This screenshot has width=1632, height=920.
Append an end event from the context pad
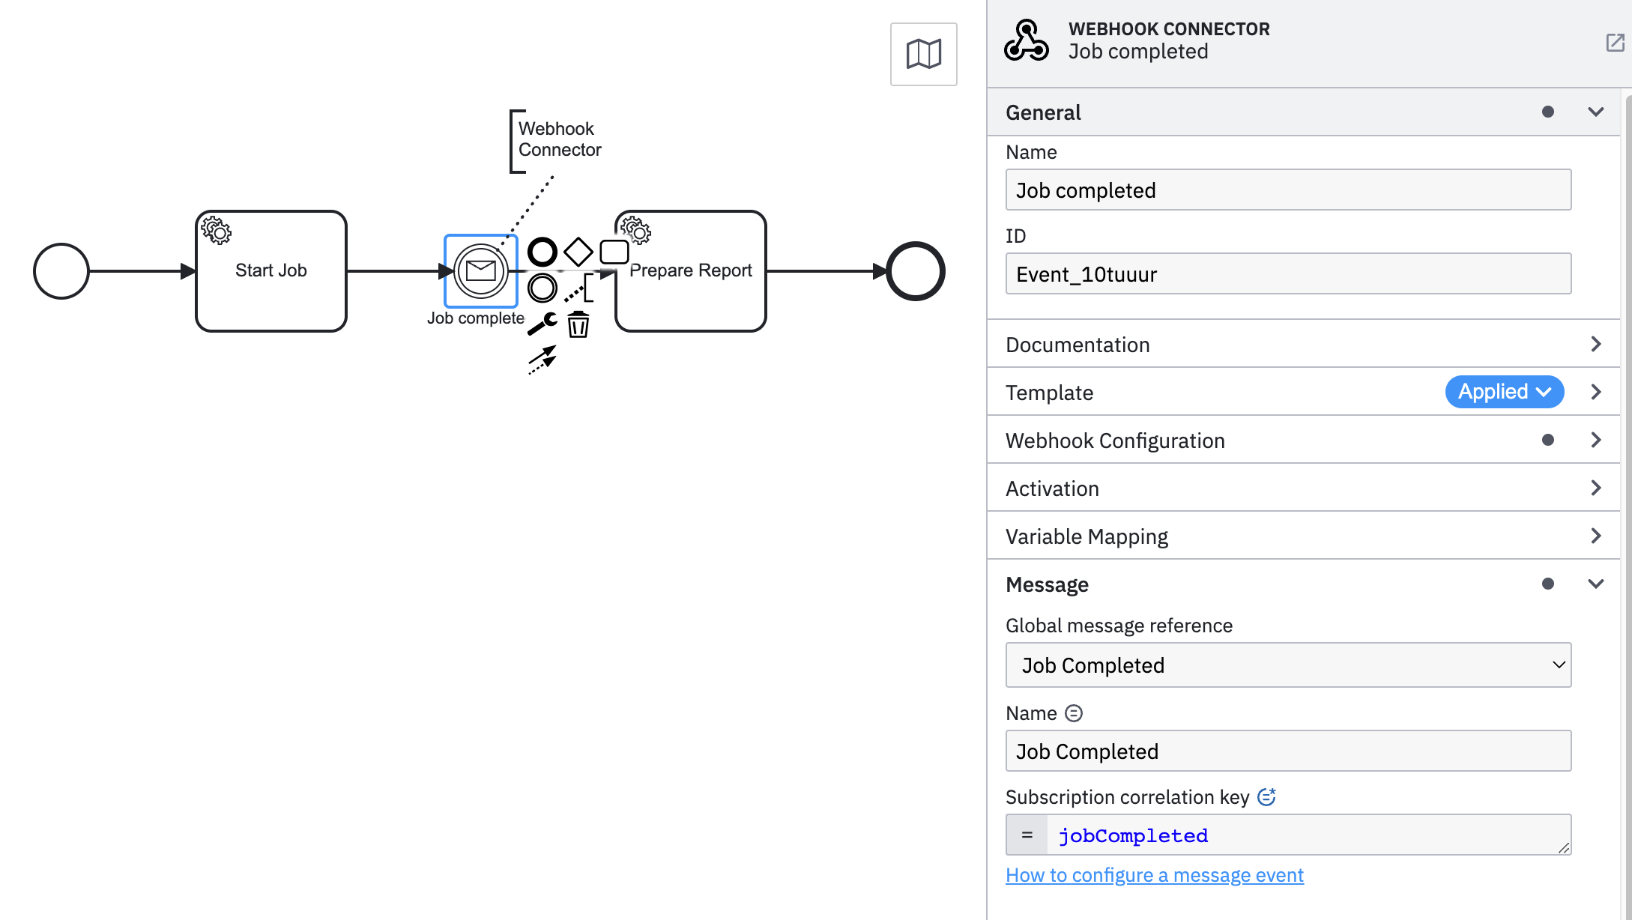542,251
